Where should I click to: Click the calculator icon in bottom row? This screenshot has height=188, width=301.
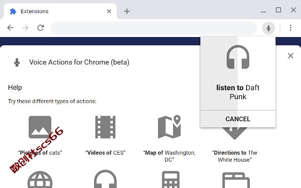170,180
